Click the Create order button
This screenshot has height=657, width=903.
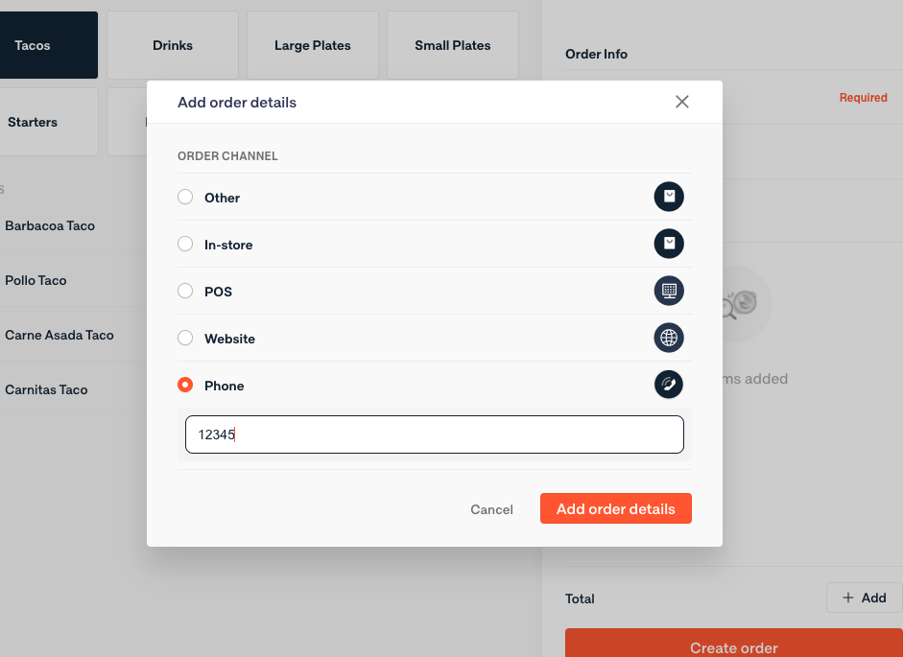pos(734,644)
